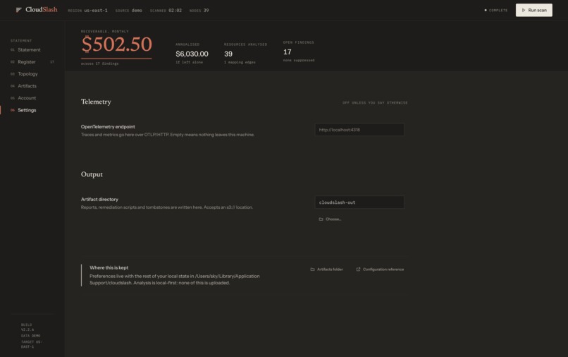The image size is (568, 357).
Task: Open the Configuration reference link
Action: tap(380, 270)
